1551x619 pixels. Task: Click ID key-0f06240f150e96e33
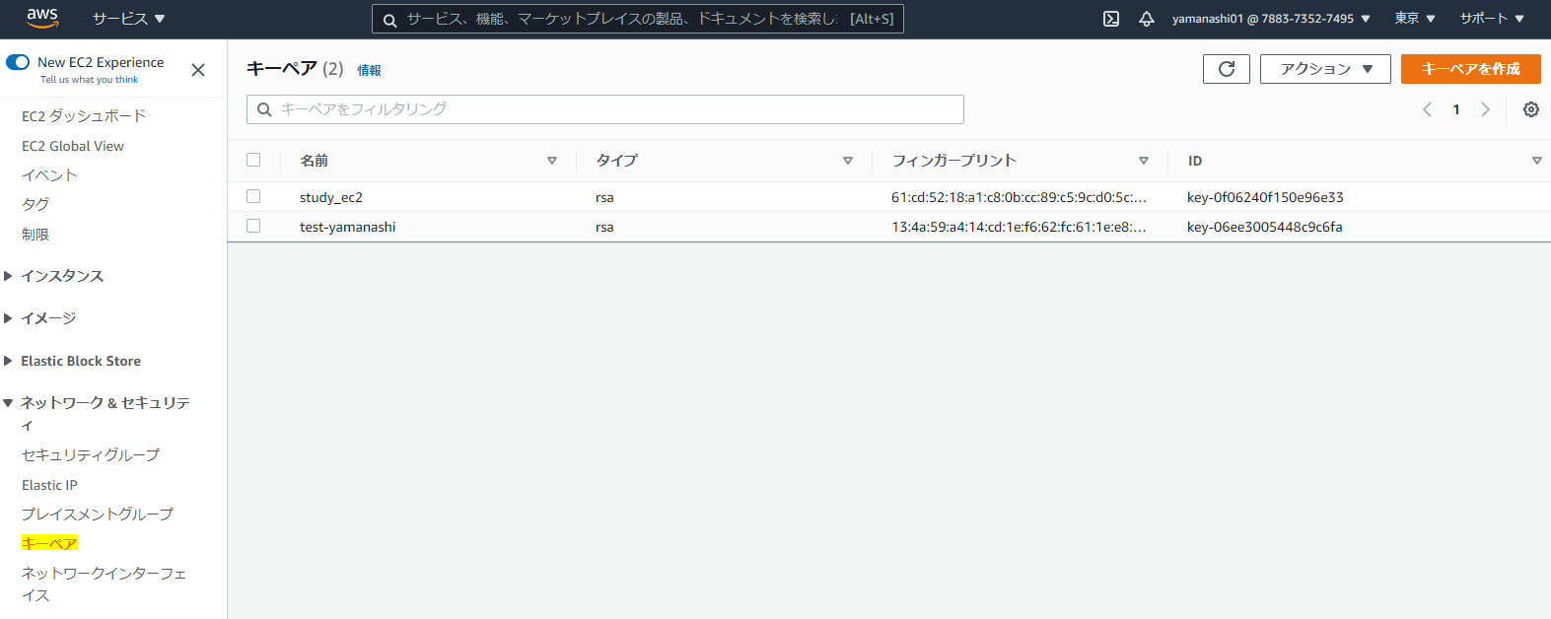(1265, 197)
